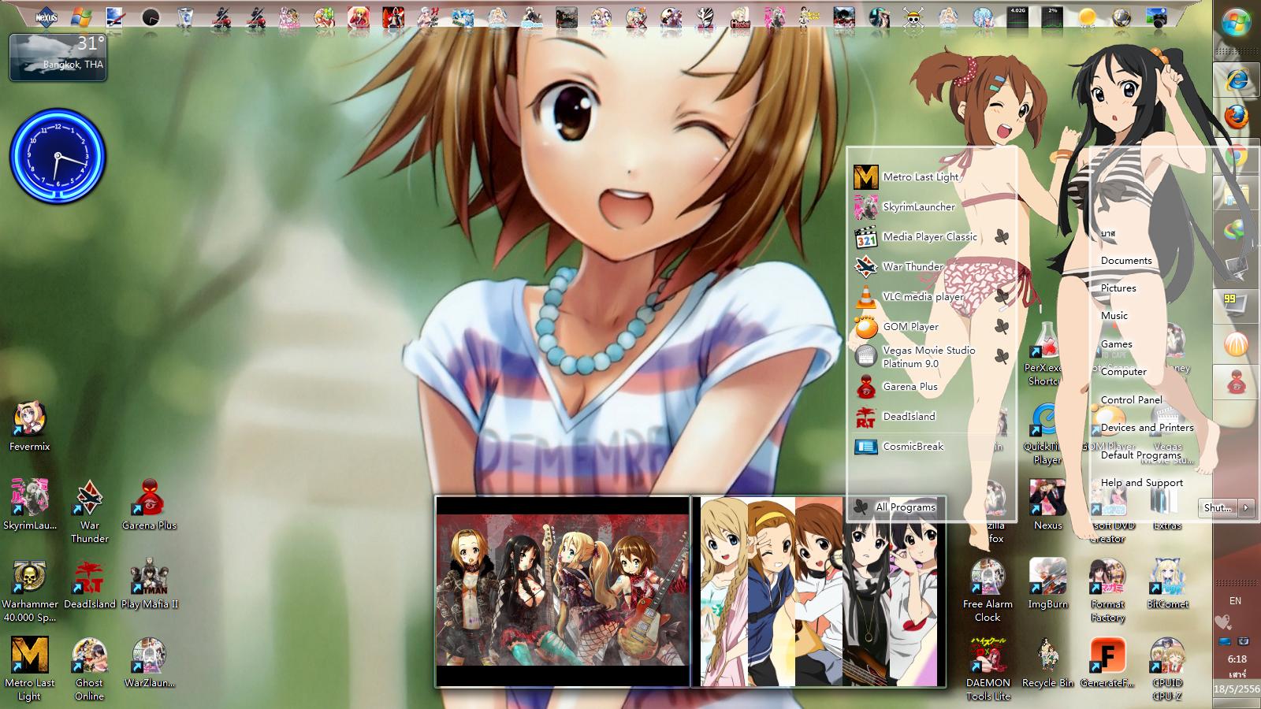Launch Google Chrome from the taskbar
The width and height of the screenshot is (1261, 709).
[x=1236, y=157]
